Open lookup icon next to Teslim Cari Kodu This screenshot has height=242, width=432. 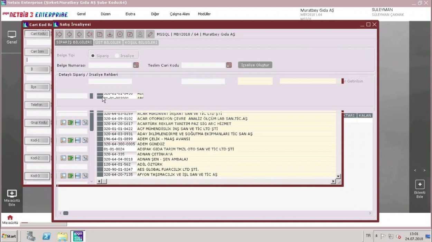tap(229, 65)
